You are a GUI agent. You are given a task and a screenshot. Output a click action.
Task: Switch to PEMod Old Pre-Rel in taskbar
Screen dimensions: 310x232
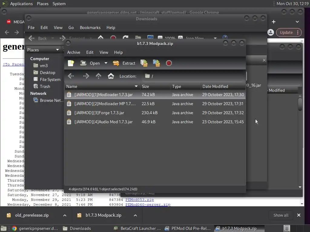(188, 228)
